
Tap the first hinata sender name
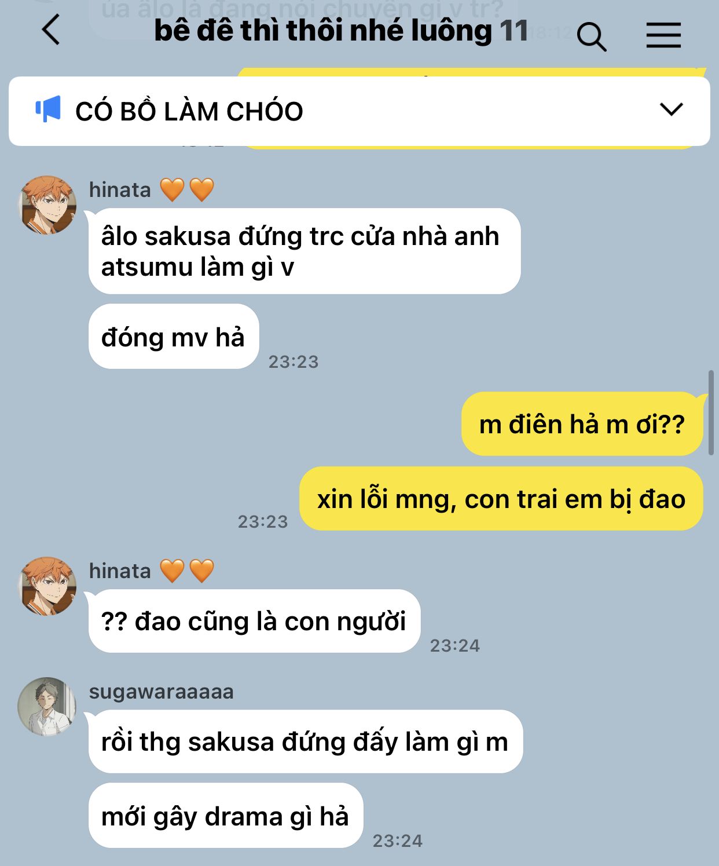(x=120, y=189)
